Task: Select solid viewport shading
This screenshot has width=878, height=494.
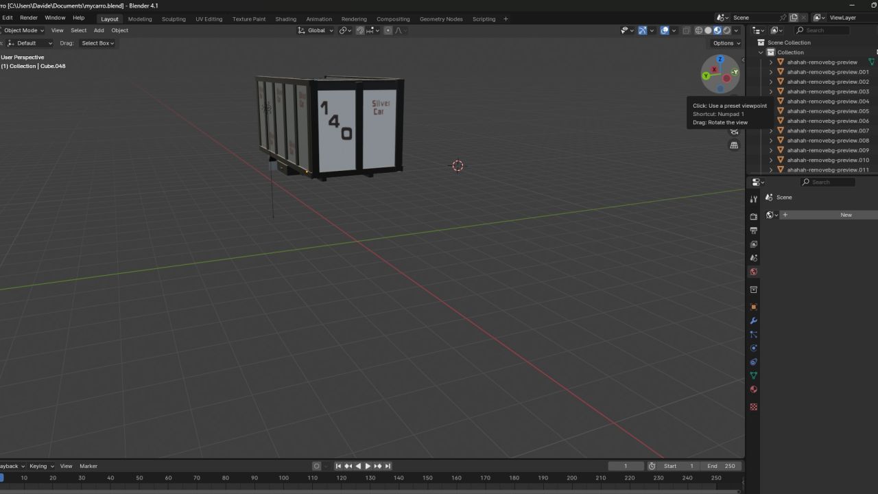Action: pyautogui.click(x=709, y=30)
